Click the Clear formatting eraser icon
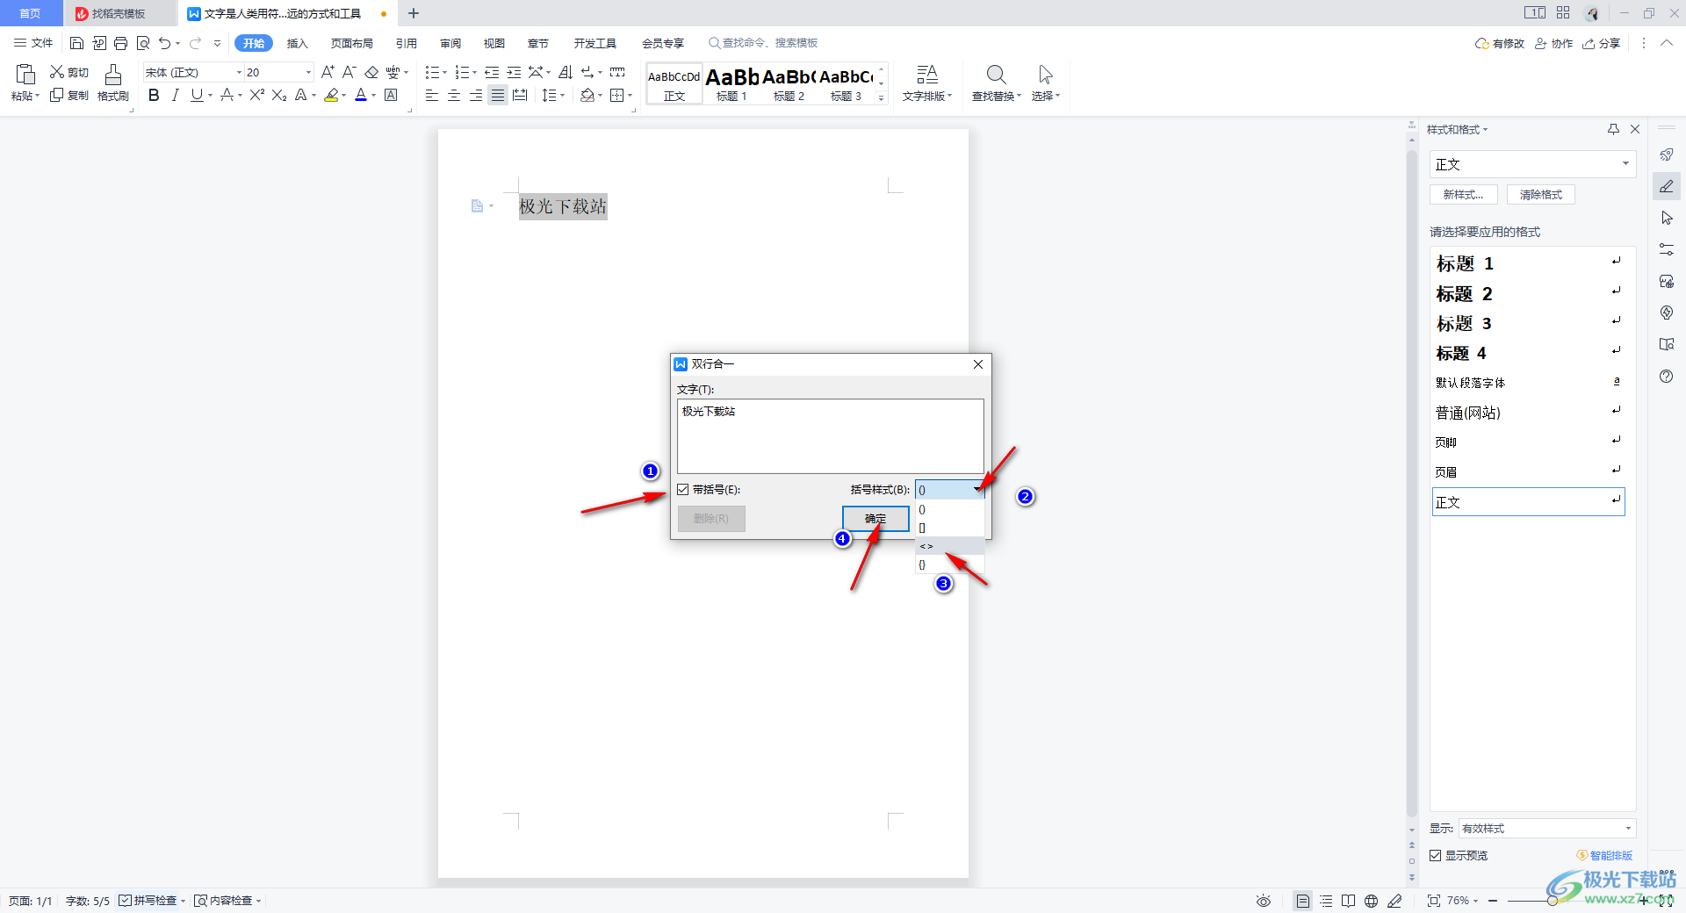The height and width of the screenshot is (913, 1686). point(371,72)
